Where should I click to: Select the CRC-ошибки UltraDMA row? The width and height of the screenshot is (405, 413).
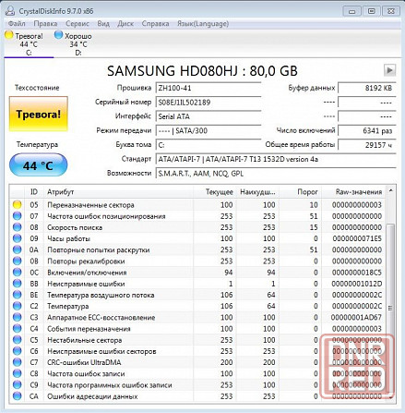tap(197, 362)
